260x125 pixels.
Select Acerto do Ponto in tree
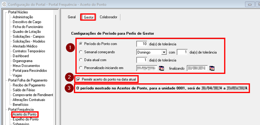(x=24, y=114)
